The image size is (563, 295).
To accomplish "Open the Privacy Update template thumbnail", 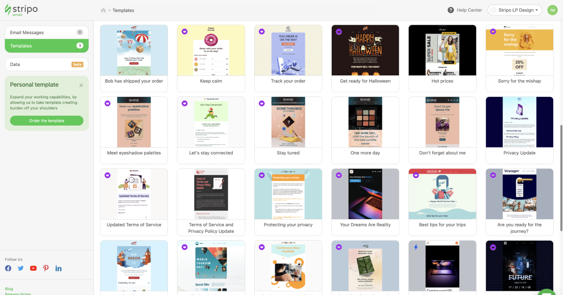I will tap(519, 122).
